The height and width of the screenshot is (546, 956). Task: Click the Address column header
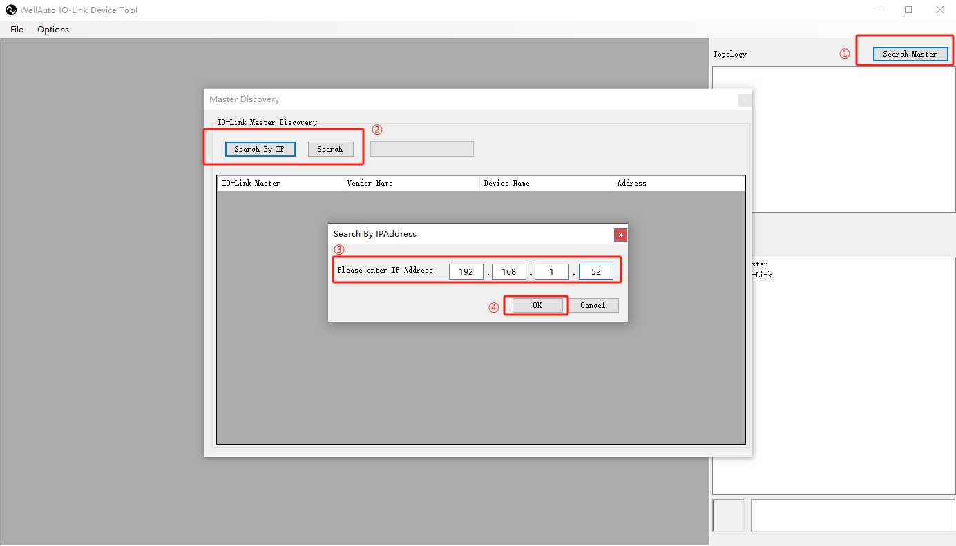[679, 184]
